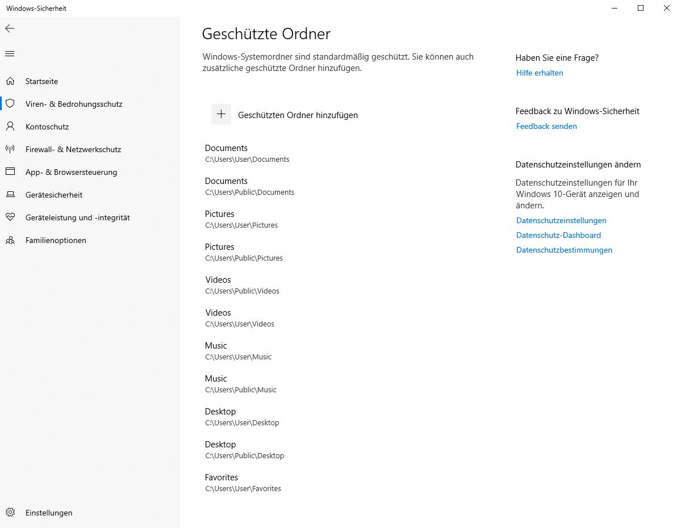Open the Hilfe erhalten link

coord(540,73)
